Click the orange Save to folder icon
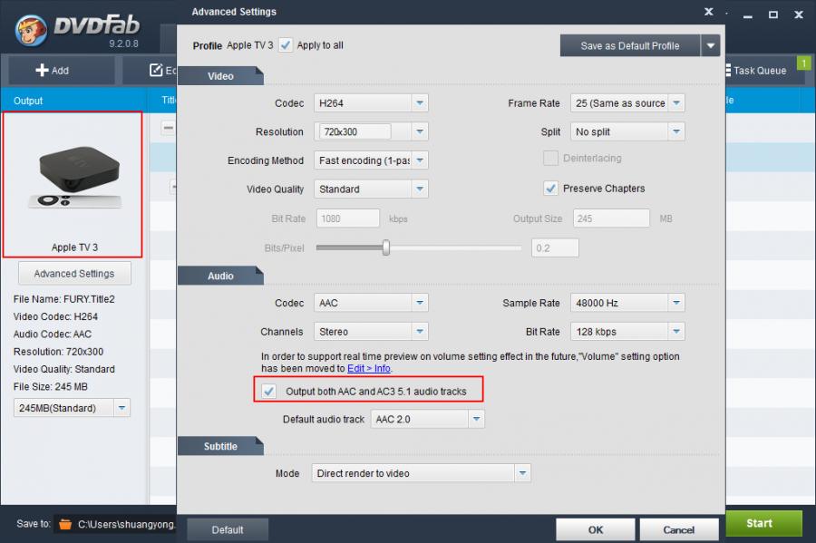The image size is (816, 543). 64,524
